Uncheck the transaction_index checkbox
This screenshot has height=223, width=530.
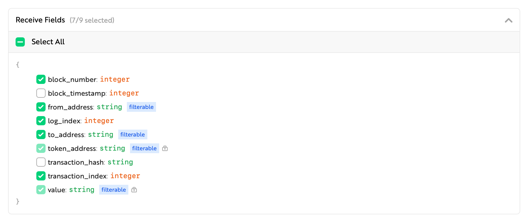(x=41, y=176)
